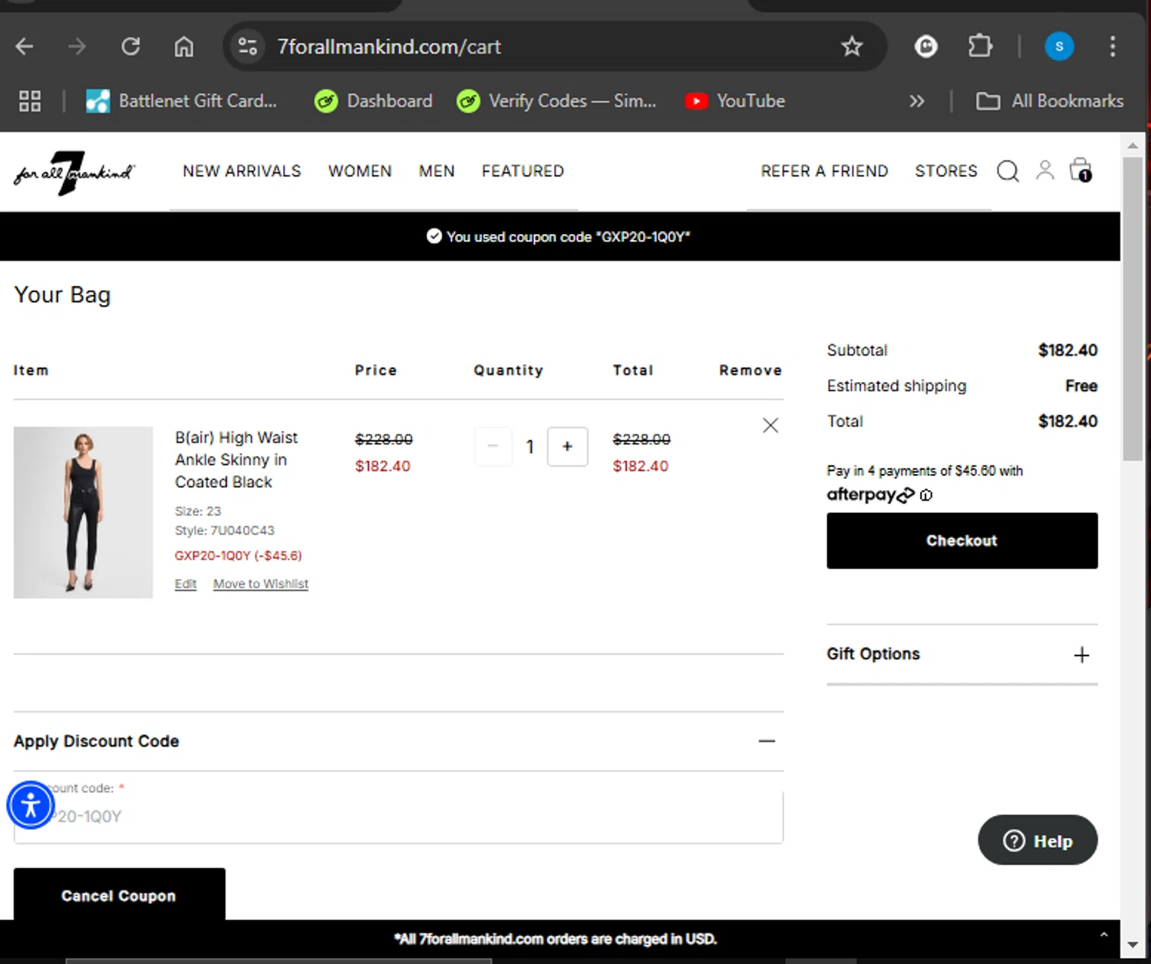Decrease item quantity with minus button

[493, 446]
